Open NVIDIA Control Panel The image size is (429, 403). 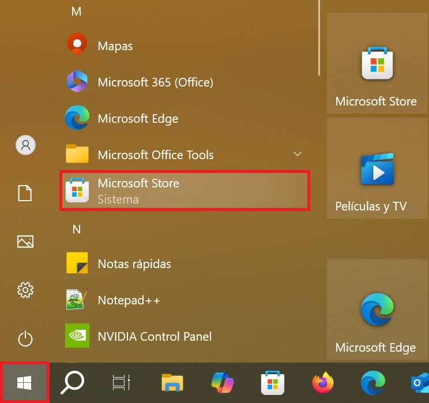(x=185, y=336)
